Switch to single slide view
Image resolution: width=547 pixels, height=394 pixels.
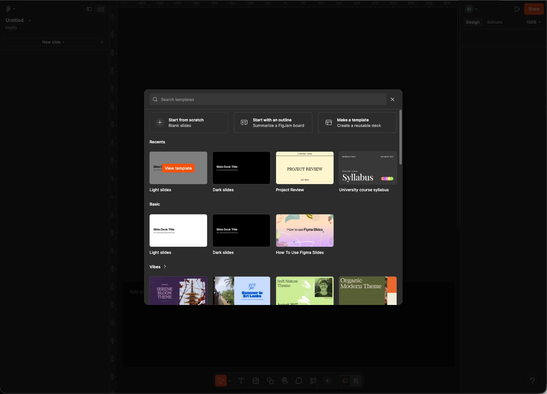point(89,9)
